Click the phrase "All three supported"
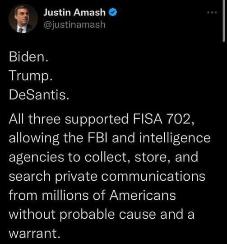 (69, 120)
